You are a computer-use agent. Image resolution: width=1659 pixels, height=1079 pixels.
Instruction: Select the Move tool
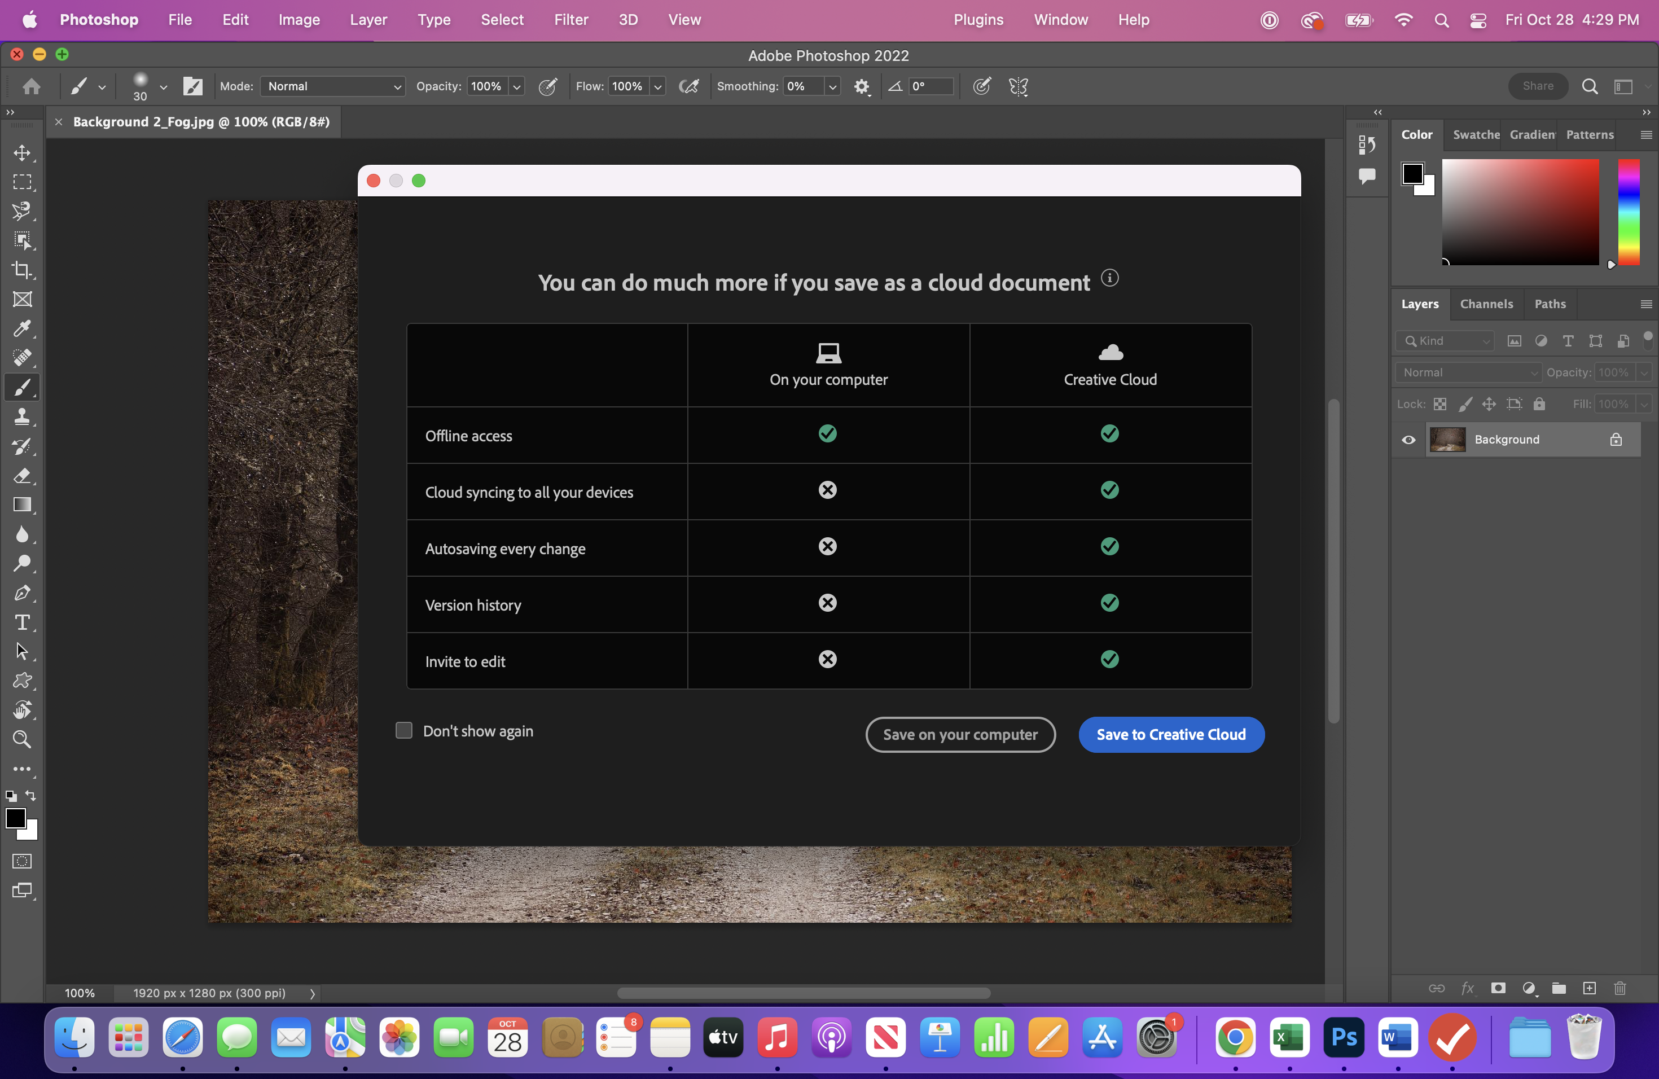(22, 152)
